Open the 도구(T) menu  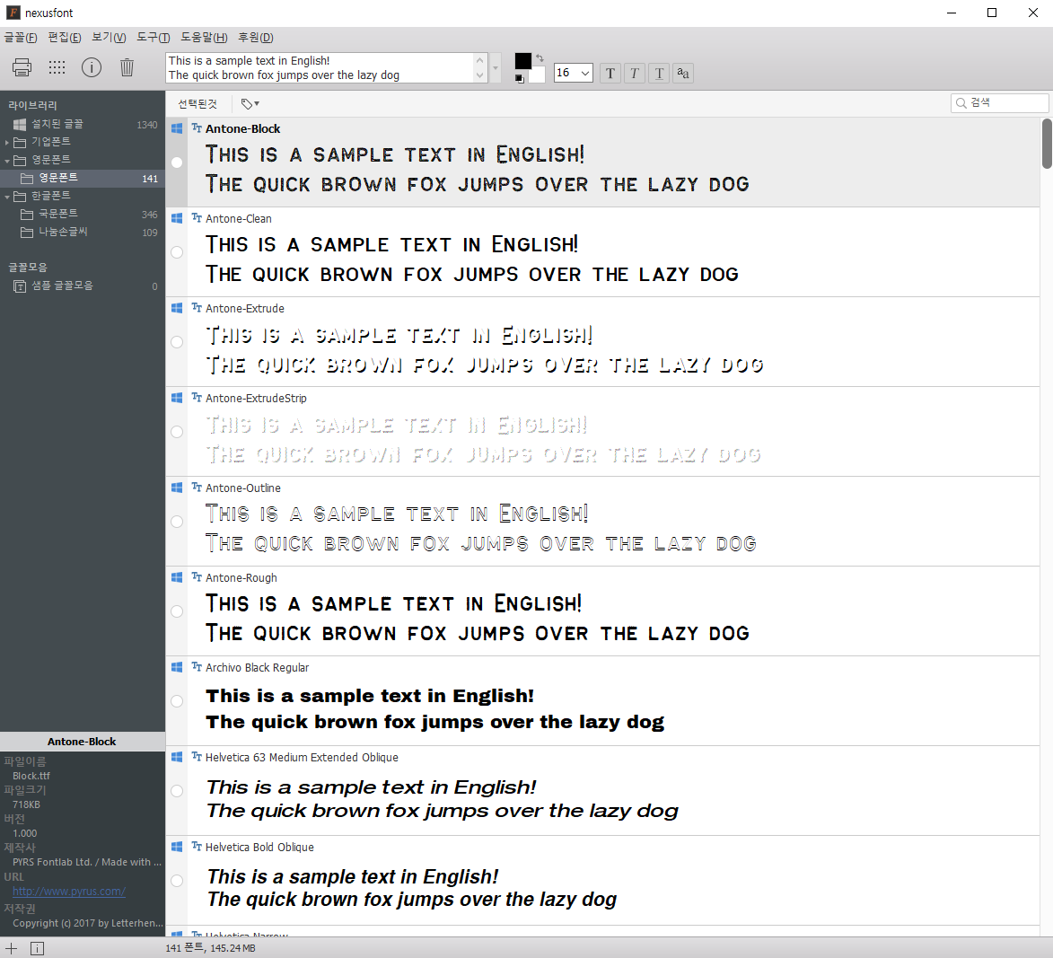154,38
